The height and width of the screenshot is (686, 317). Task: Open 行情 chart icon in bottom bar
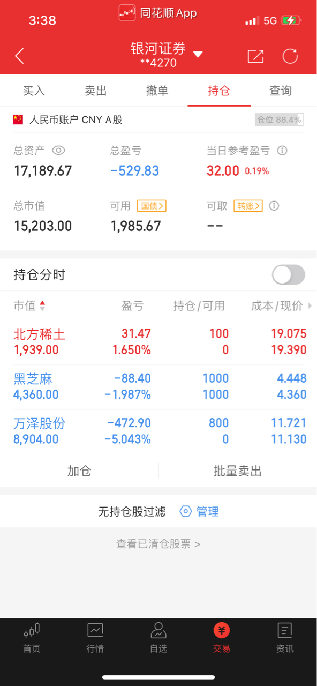tap(95, 630)
